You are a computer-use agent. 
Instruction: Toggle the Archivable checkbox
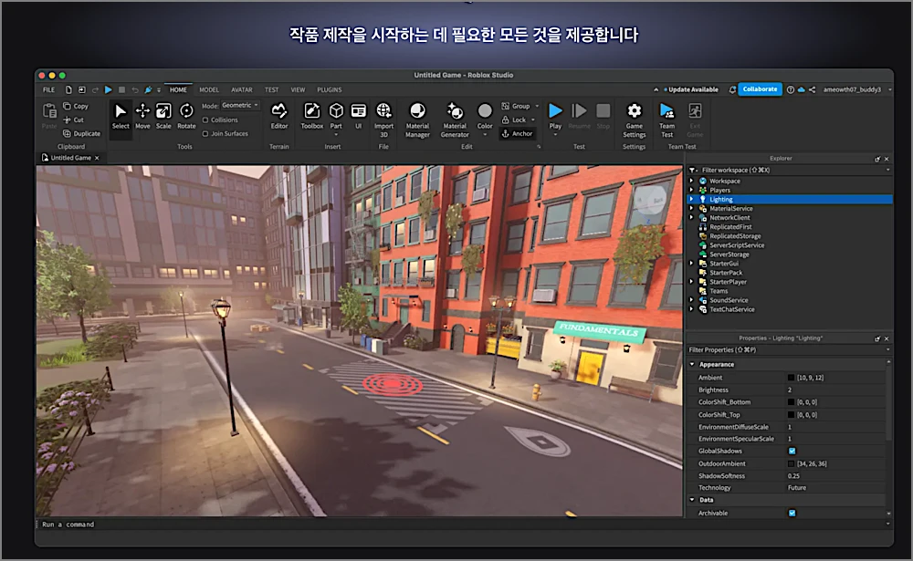pyautogui.click(x=792, y=513)
